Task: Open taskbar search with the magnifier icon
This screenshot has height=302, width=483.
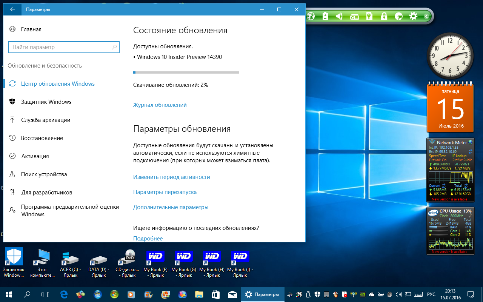Action: click(x=27, y=294)
